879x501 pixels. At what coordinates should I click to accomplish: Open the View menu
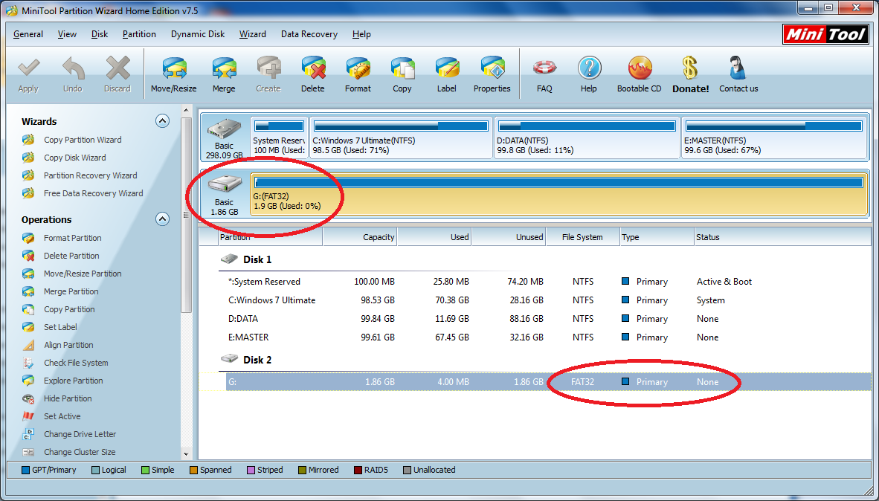click(67, 34)
